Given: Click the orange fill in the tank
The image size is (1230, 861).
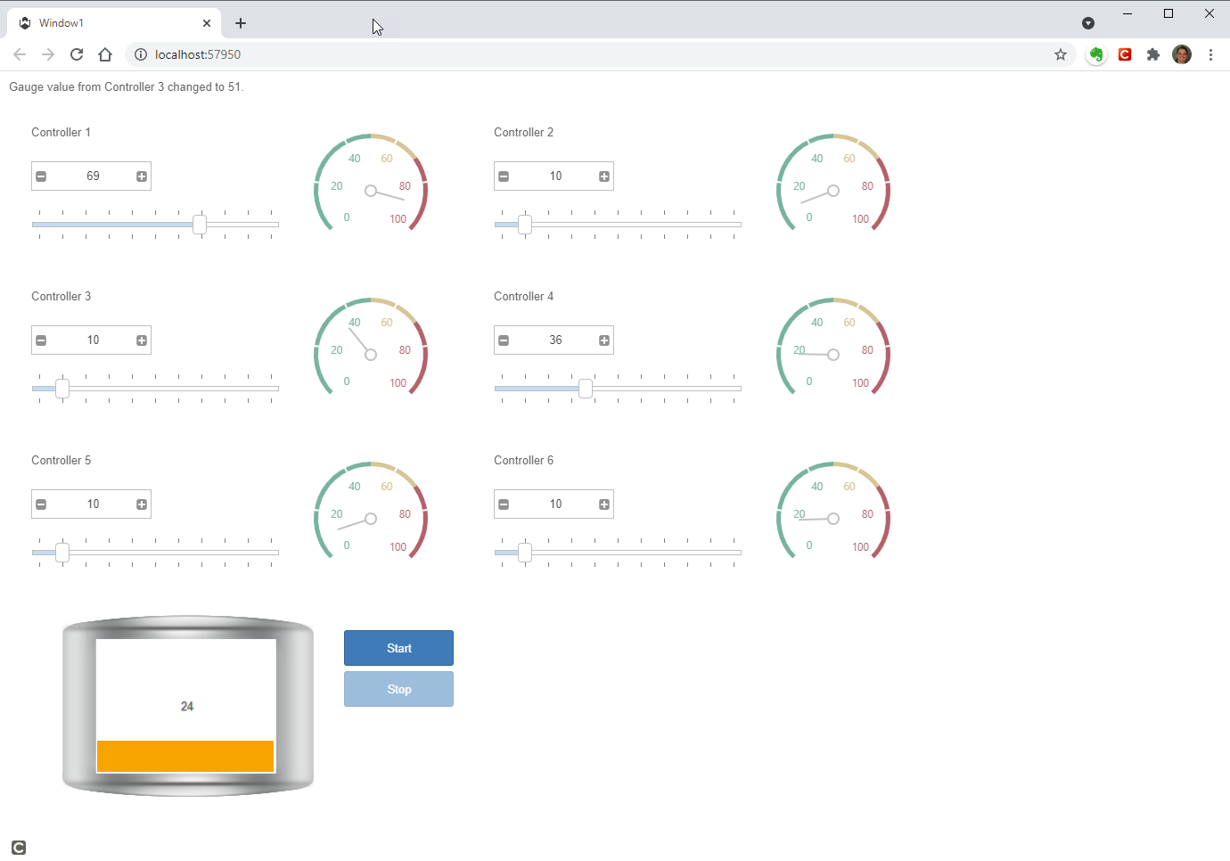Looking at the screenshot, I should click(x=185, y=756).
